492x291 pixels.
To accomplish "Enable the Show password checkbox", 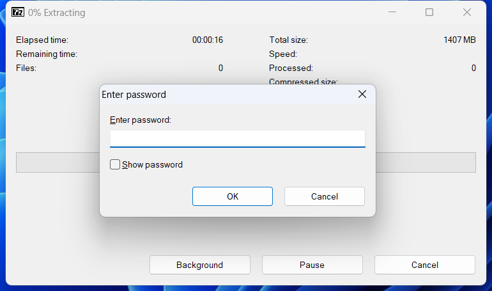I will click(x=115, y=164).
